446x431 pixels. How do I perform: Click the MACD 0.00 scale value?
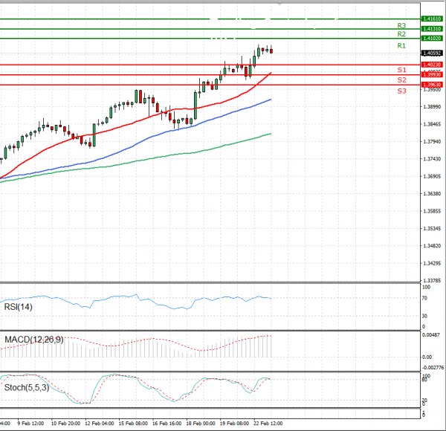427,357
